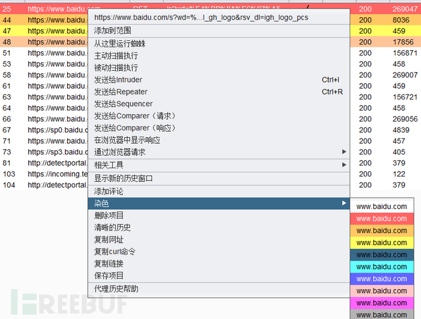Viewport: 421px width, 319px height.
Task: Click length value 405
Action: [x=399, y=152]
